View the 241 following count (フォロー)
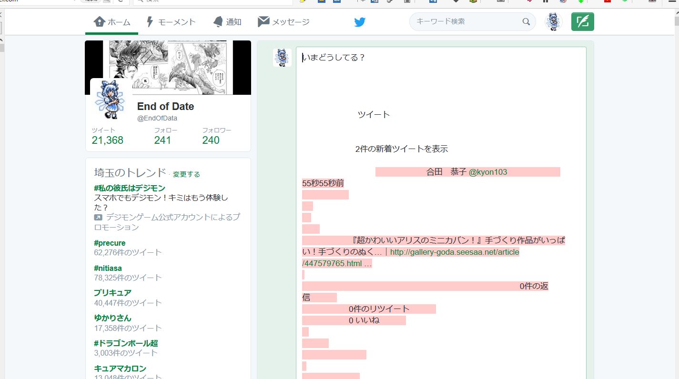This screenshot has height=379, width=679. coord(166,136)
